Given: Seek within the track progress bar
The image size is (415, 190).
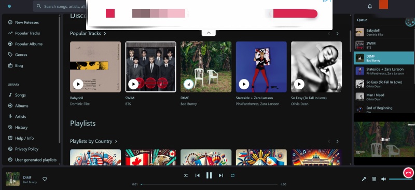Looking at the screenshot, I should pyautogui.click(x=209, y=184).
